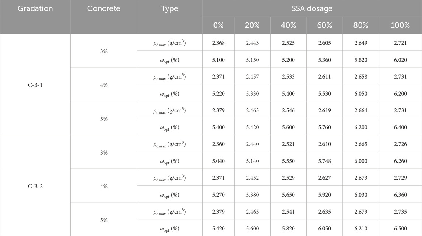The height and width of the screenshot is (236, 422).
Task: Click cell value 2.627
Action: [x=324, y=178]
